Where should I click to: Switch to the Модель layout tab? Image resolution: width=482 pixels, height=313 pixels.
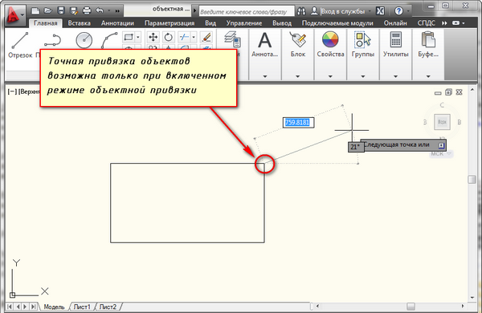pyautogui.click(x=54, y=307)
